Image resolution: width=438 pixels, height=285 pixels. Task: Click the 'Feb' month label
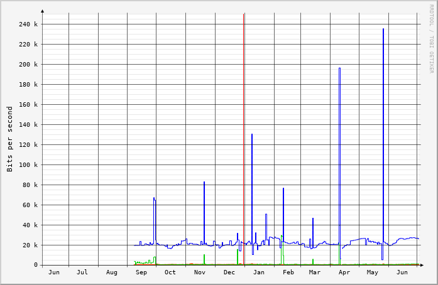click(x=288, y=272)
